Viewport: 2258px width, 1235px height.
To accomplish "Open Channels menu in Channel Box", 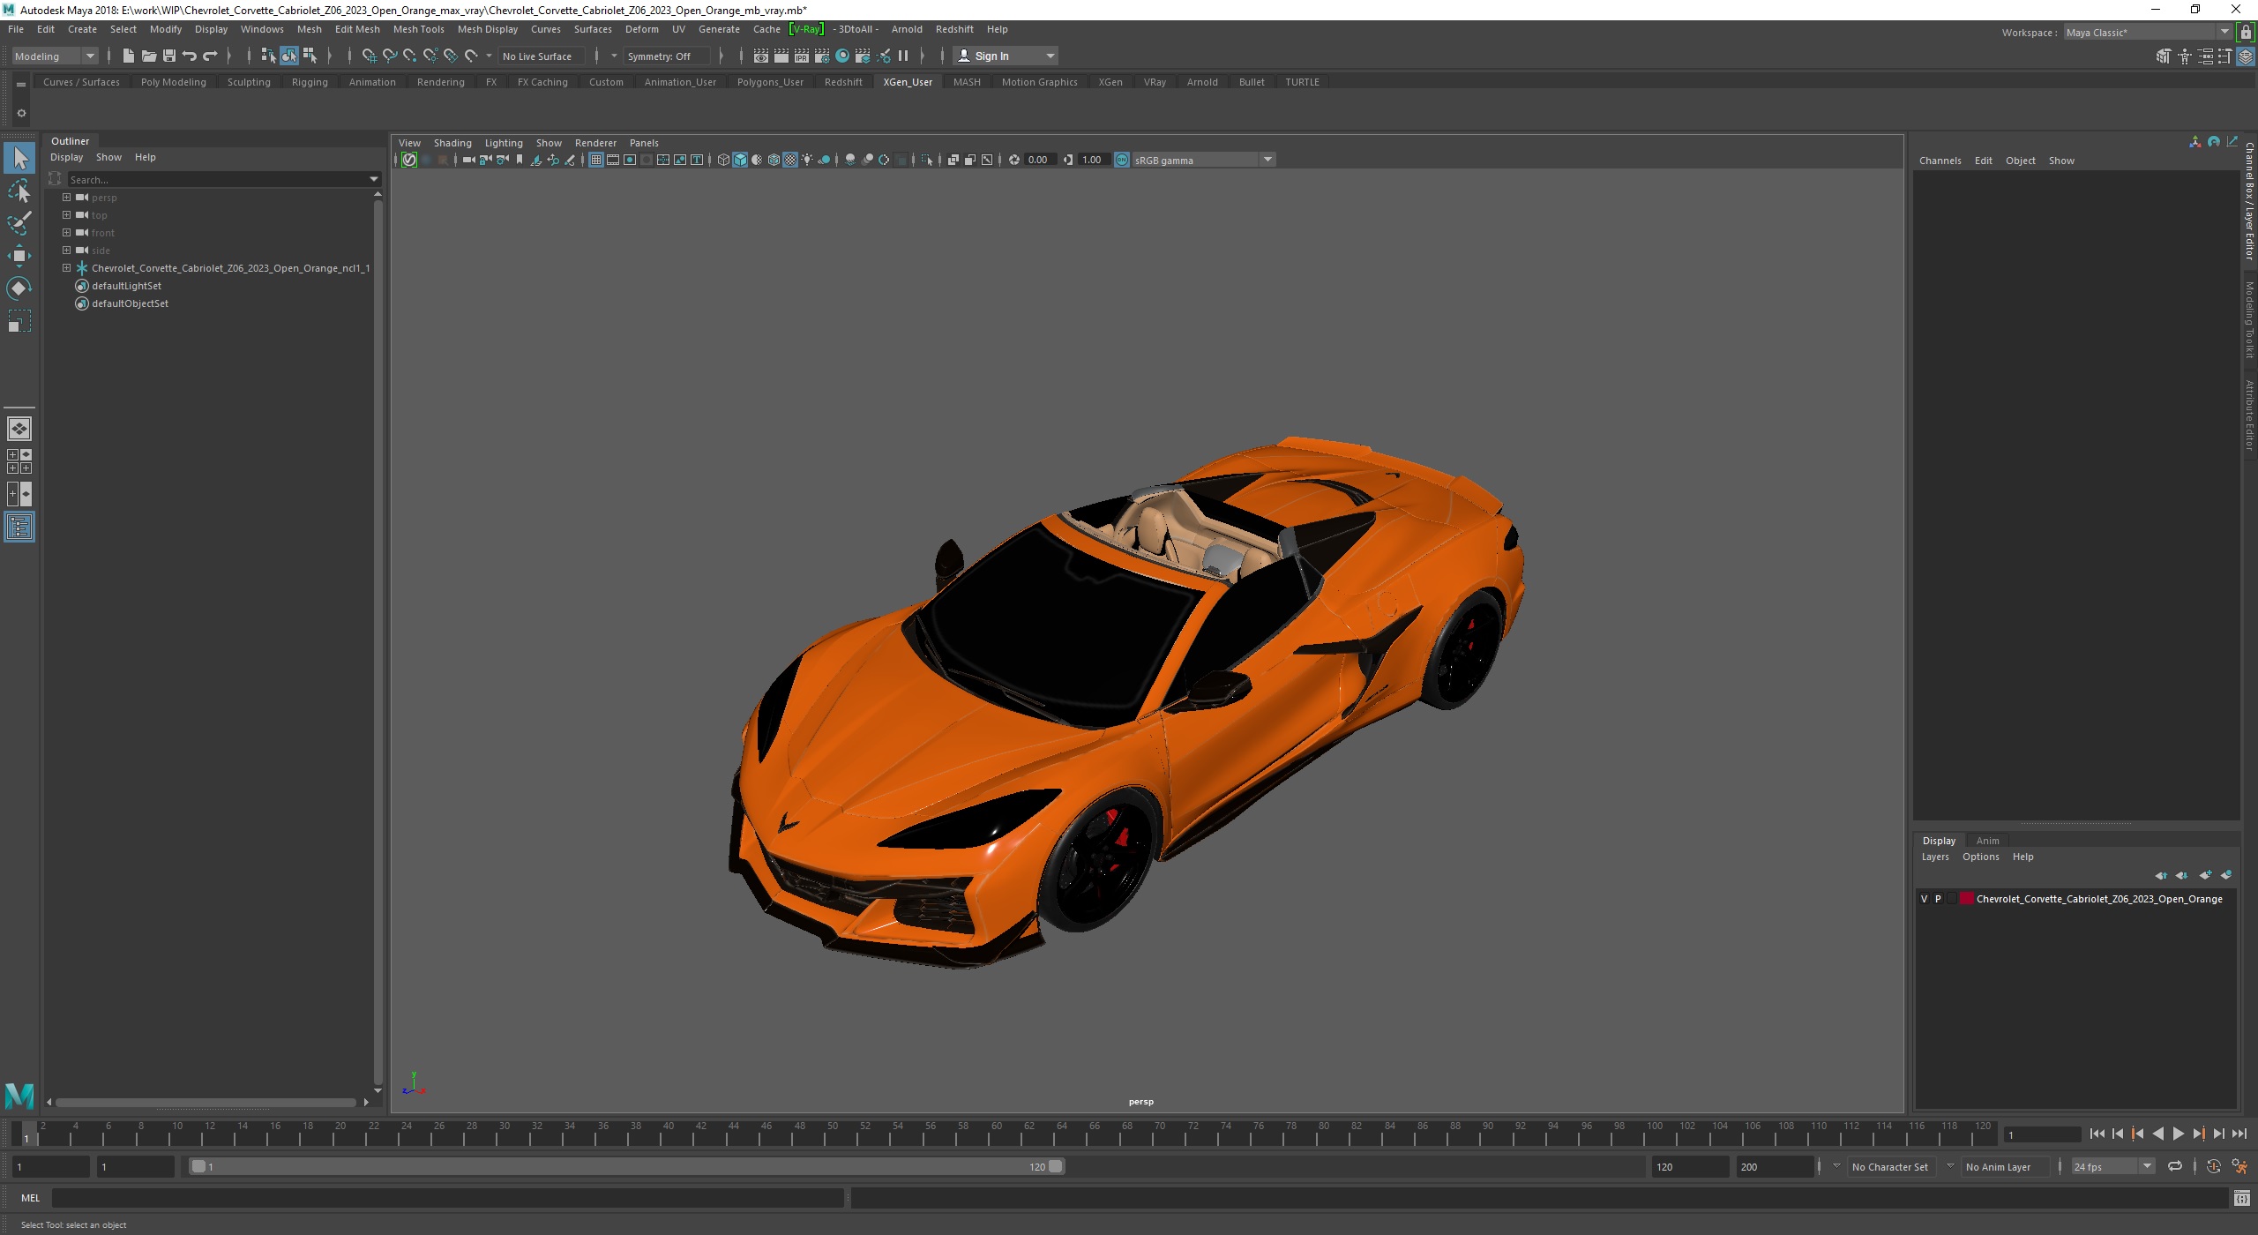I will (x=1940, y=161).
